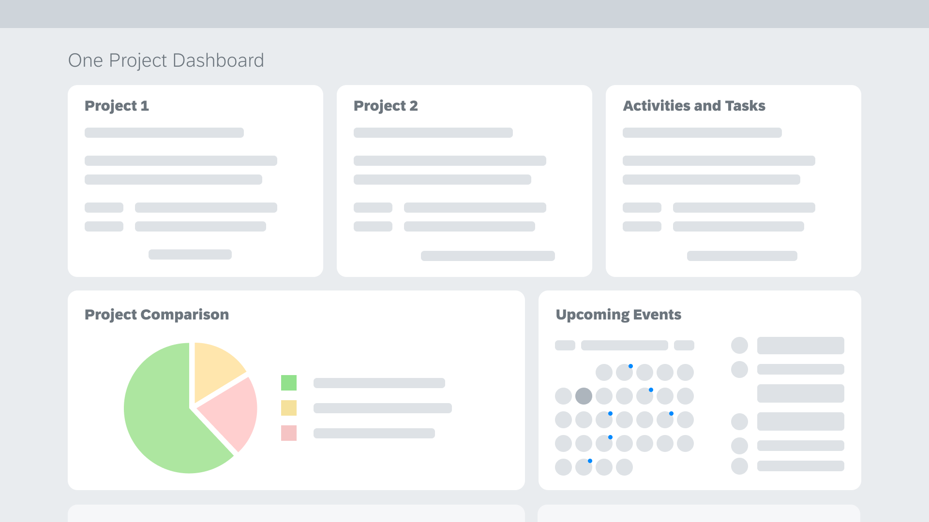Screen dimensions: 929x522
Task: Open the Activities and Tasks heading
Action: (694, 106)
